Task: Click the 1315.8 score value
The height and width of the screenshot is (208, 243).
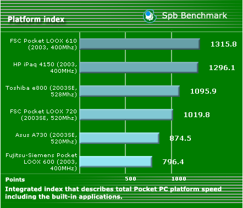Action: 224,44
